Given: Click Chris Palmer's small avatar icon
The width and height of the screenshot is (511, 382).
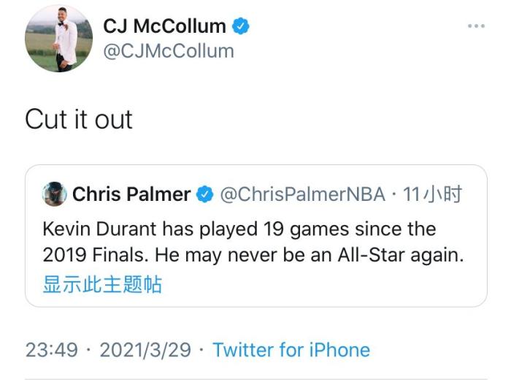Looking at the screenshot, I should [x=54, y=194].
